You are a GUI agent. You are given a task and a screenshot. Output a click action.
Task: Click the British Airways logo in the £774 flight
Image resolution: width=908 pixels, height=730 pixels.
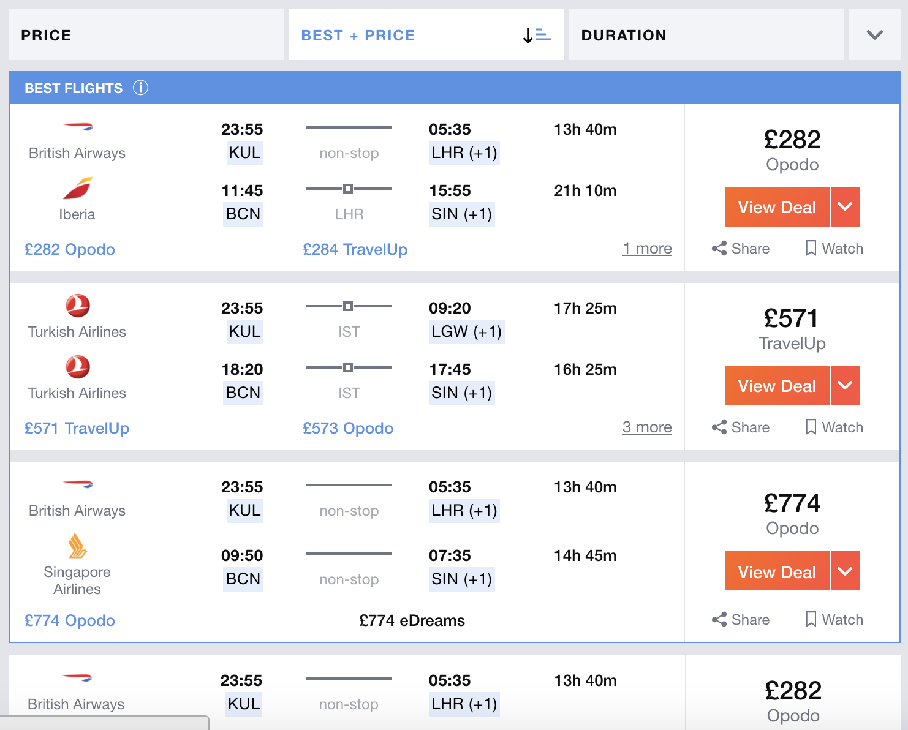77,484
